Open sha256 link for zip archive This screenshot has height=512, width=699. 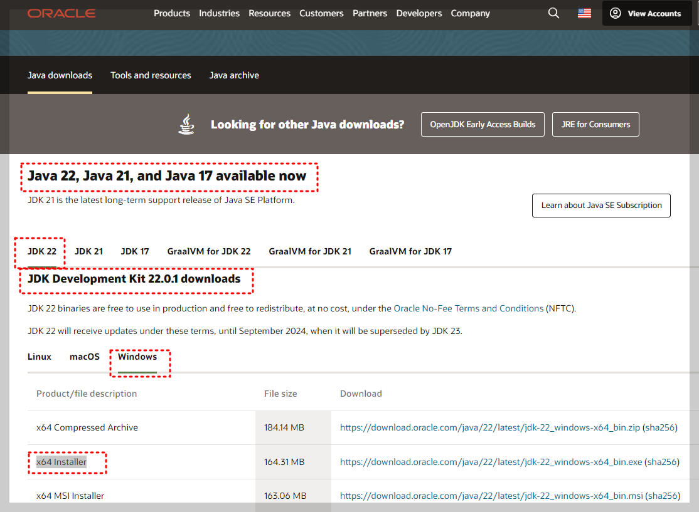659,427
